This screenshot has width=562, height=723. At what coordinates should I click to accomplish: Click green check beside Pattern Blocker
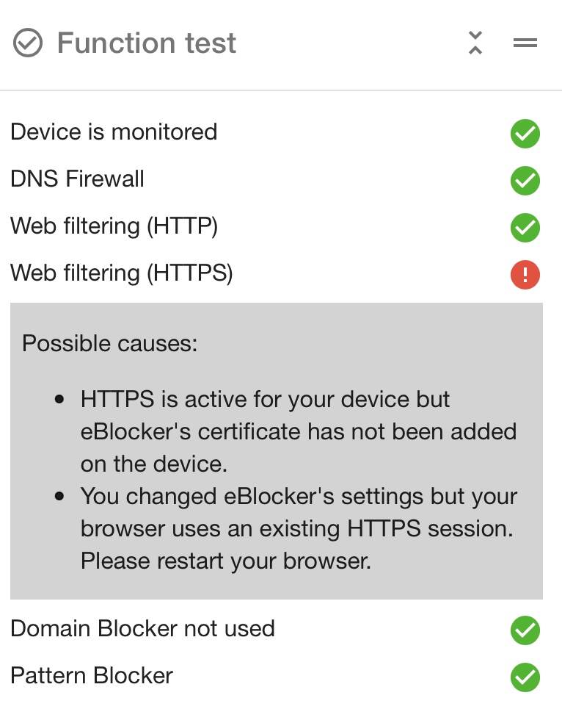point(525,677)
